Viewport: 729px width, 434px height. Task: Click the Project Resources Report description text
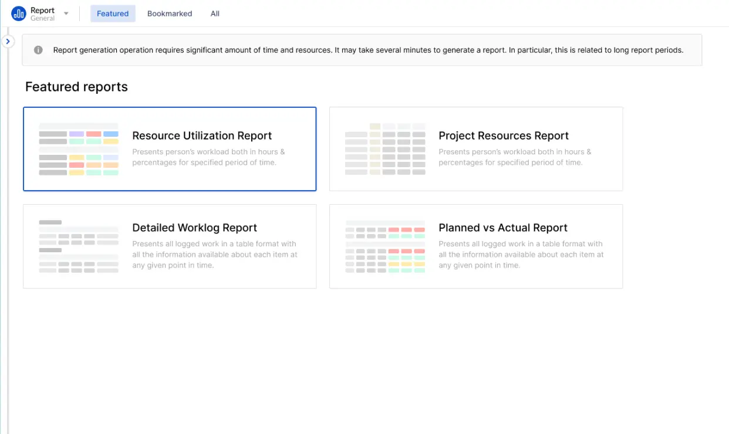tap(515, 157)
